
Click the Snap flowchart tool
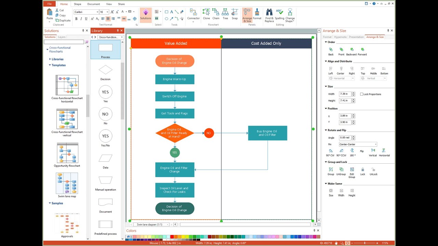235,14
